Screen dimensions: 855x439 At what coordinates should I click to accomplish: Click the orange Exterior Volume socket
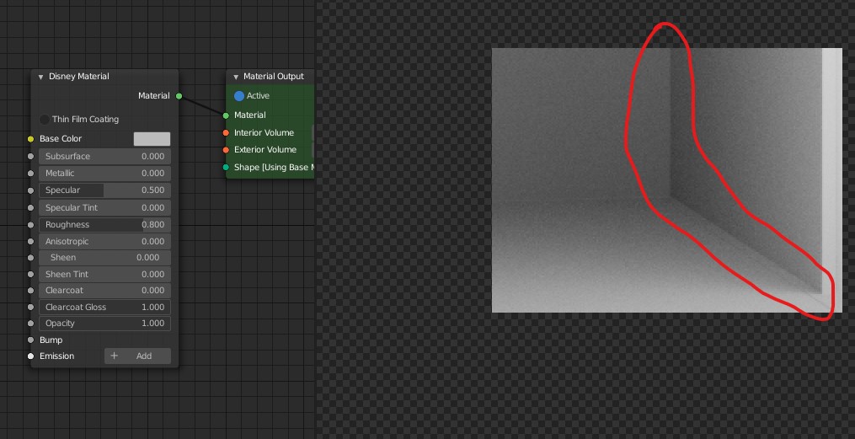(226, 150)
